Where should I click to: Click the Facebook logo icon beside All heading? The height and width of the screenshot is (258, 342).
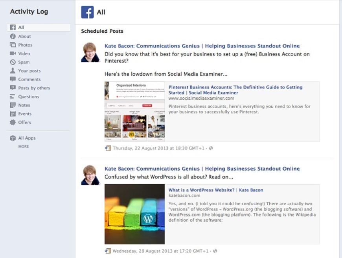[x=87, y=12]
